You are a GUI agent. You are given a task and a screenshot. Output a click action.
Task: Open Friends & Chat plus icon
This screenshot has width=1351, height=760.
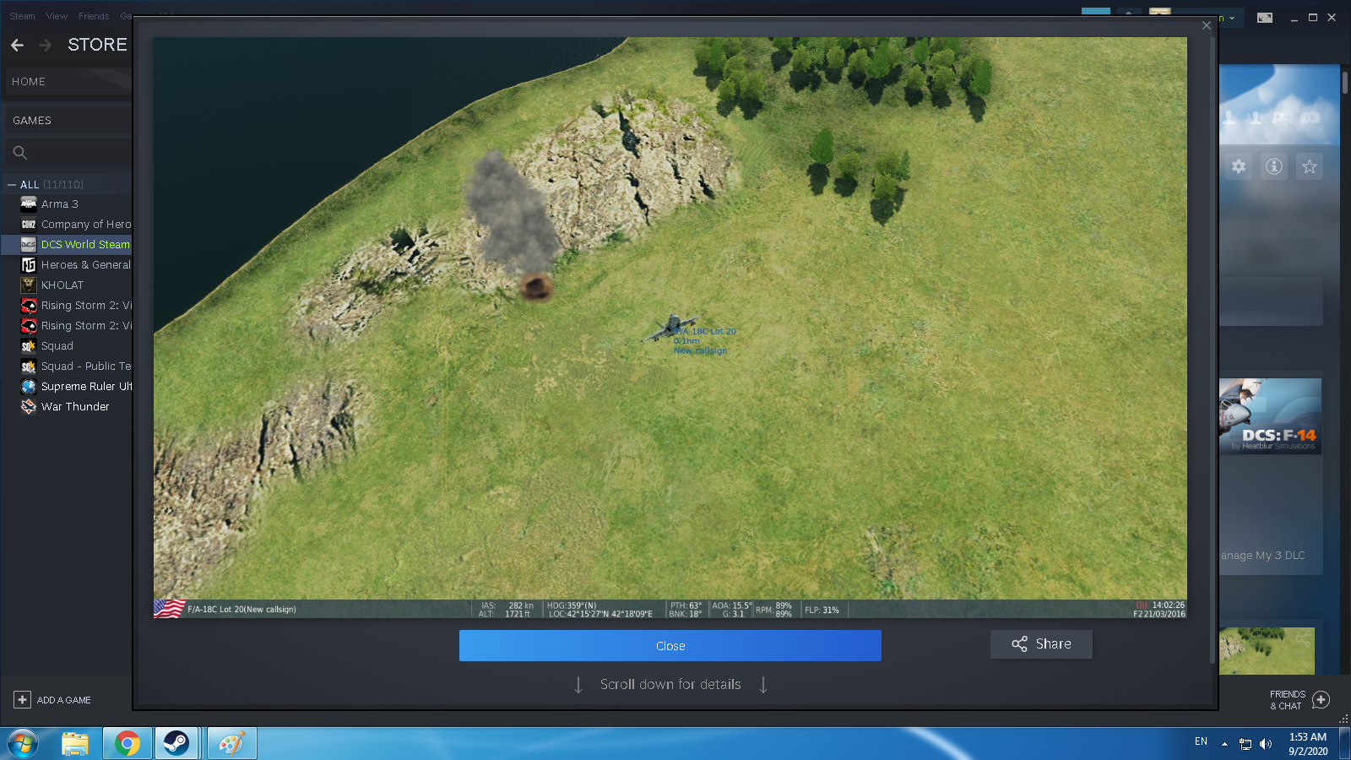[1321, 700]
